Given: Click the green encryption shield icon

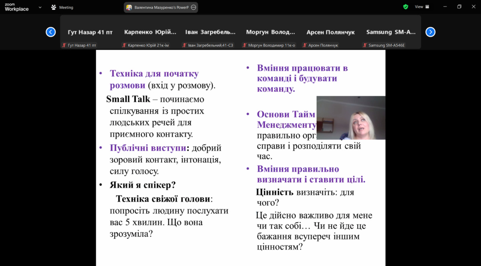Looking at the screenshot, I should (406, 7).
